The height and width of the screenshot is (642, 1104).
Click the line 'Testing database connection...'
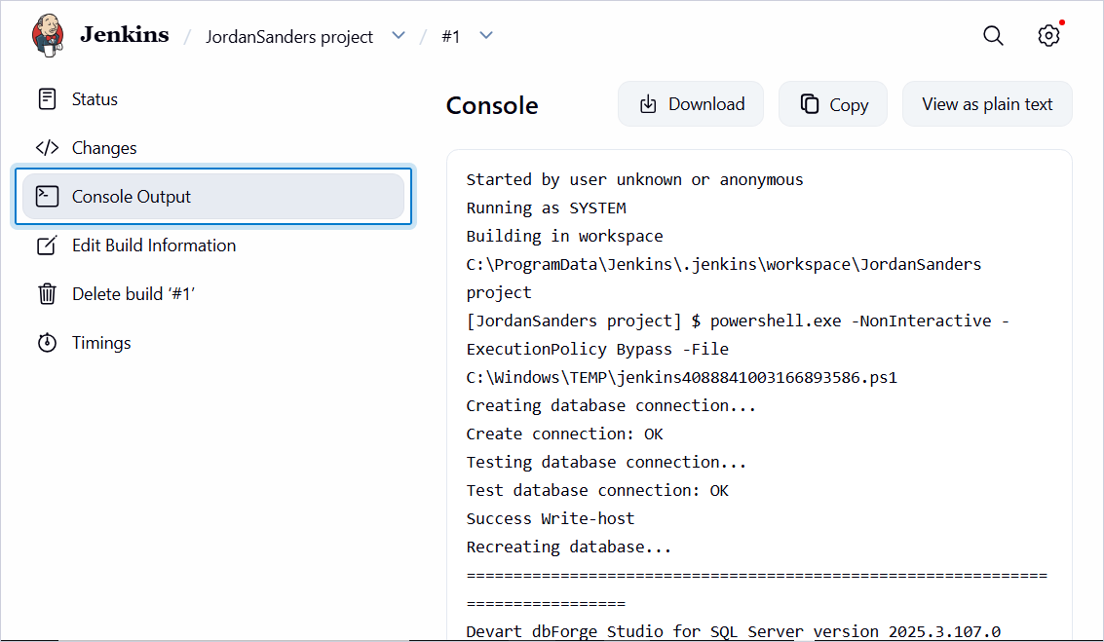coord(606,462)
